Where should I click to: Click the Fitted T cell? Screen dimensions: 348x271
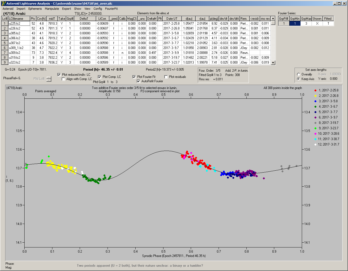tap(328, 24)
